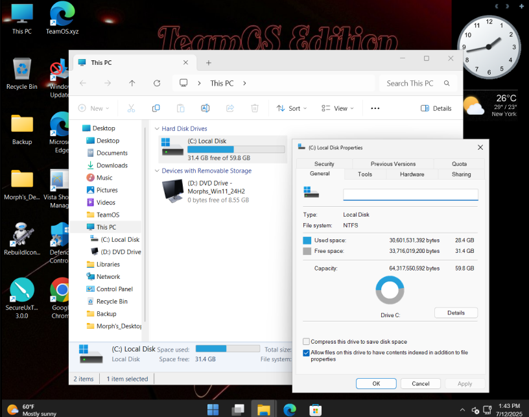
Task: Select Pictures in navigation pane
Action: tap(107, 190)
